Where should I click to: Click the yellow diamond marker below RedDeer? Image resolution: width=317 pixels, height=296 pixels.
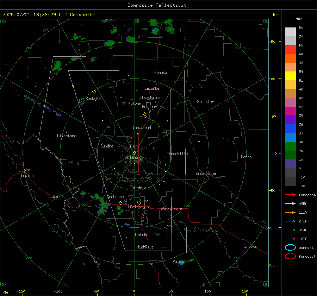click(x=145, y=114)
